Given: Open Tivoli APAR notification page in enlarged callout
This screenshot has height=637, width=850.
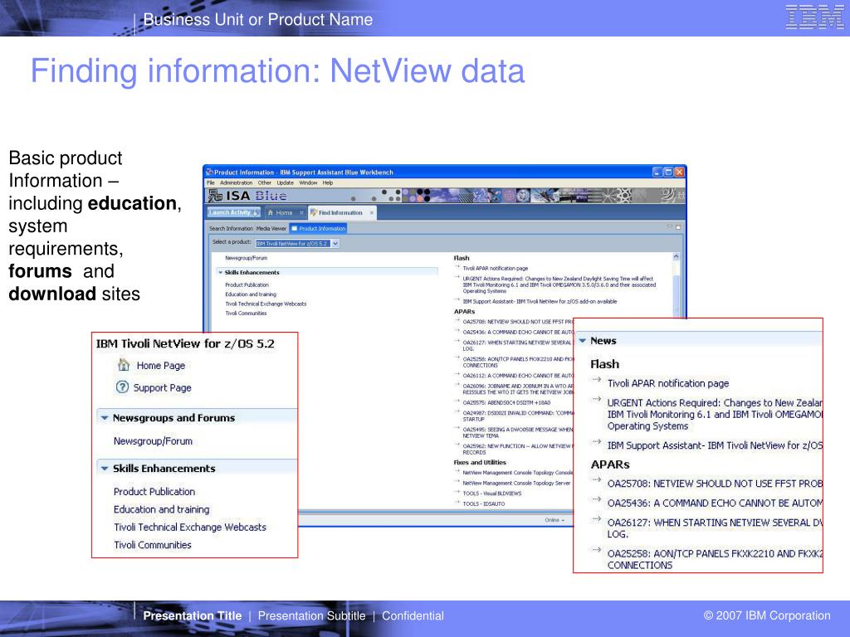Looking at the screenshot, I should tap(668, 383).
